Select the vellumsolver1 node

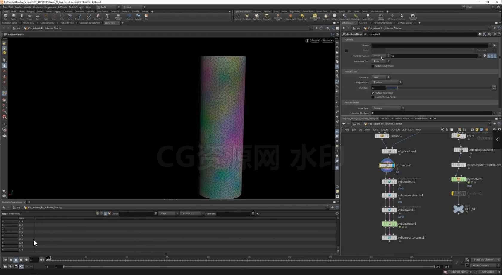coord(390,224)
